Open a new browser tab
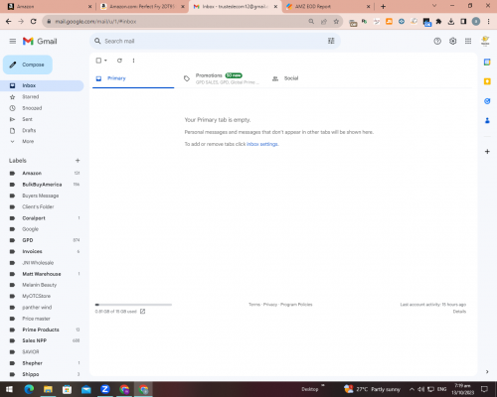497x397 pixels. [x=383, y=6]
